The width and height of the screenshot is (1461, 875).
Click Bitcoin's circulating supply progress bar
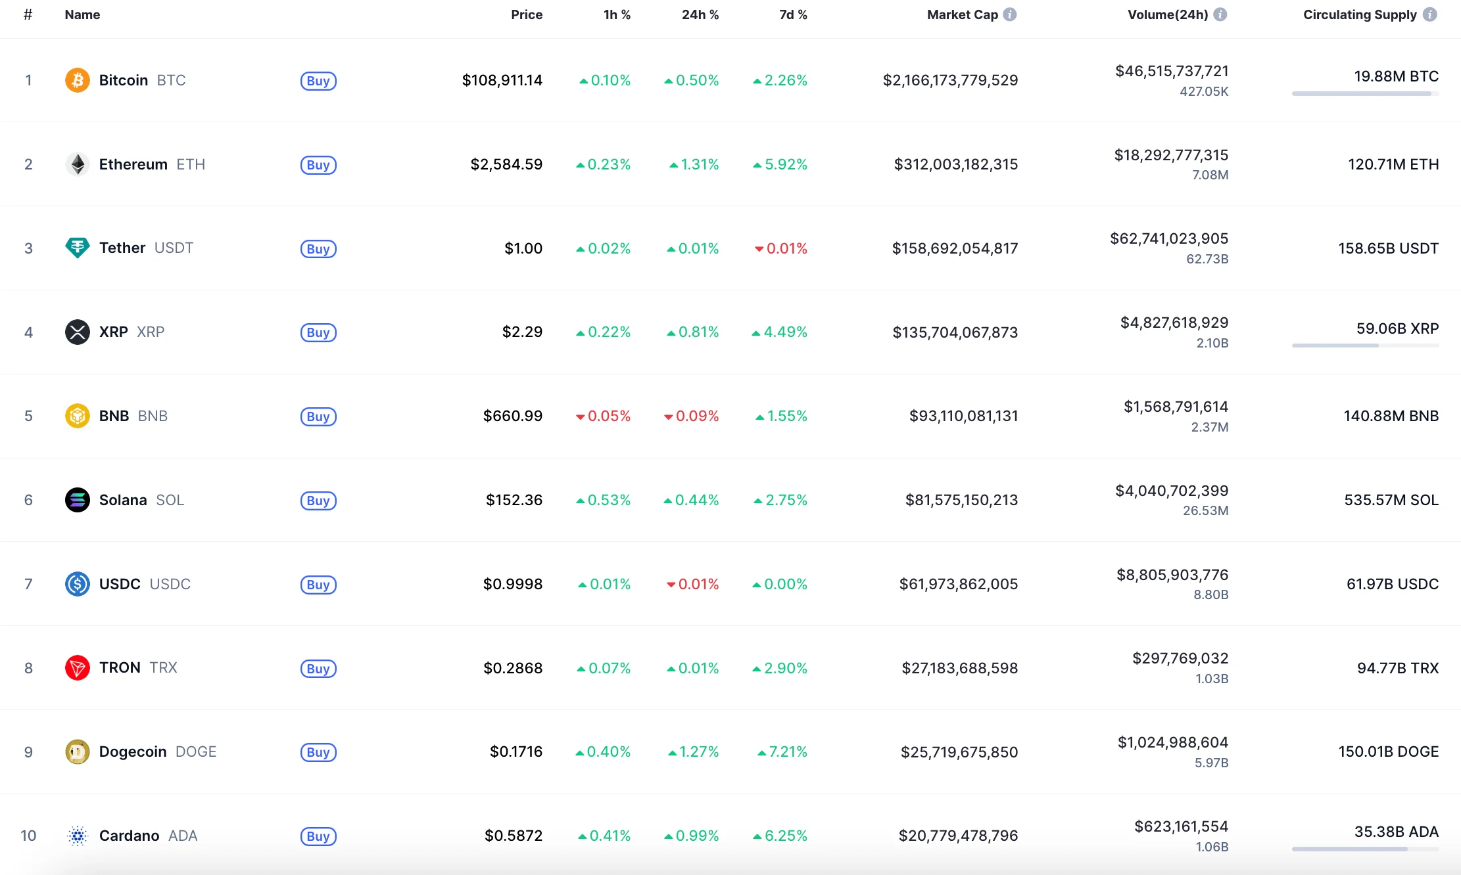[x=1365, y=94]
